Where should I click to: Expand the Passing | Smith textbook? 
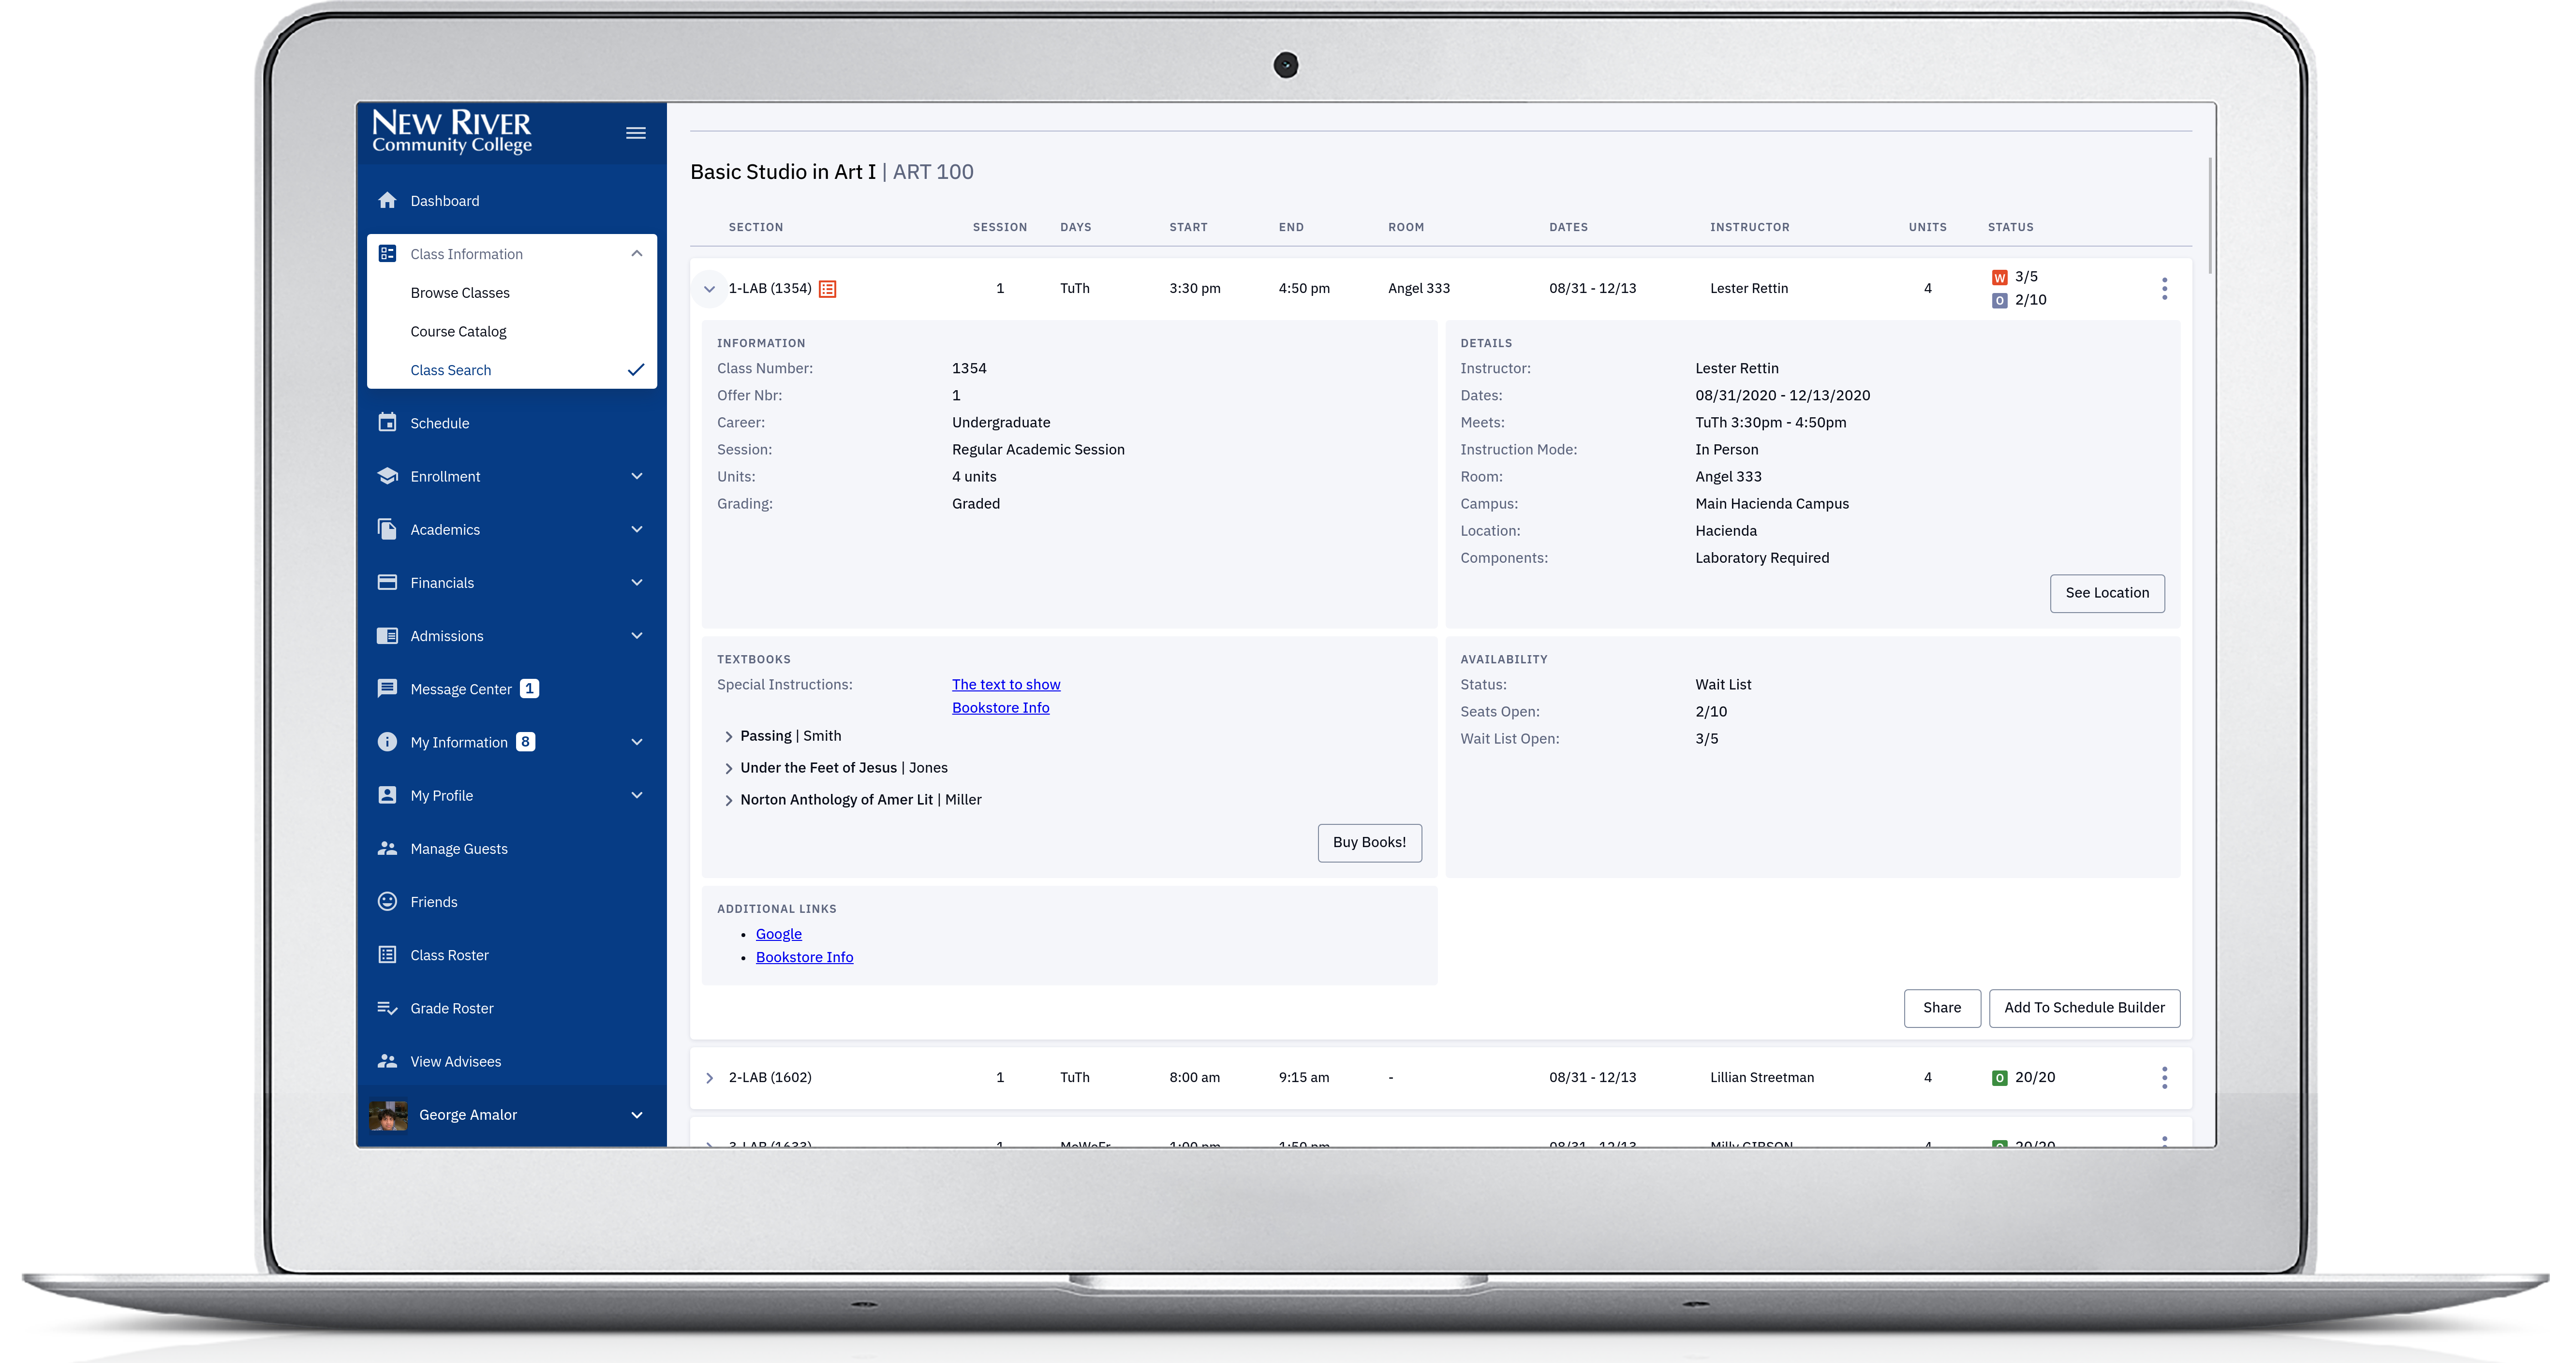coord(728,737)
